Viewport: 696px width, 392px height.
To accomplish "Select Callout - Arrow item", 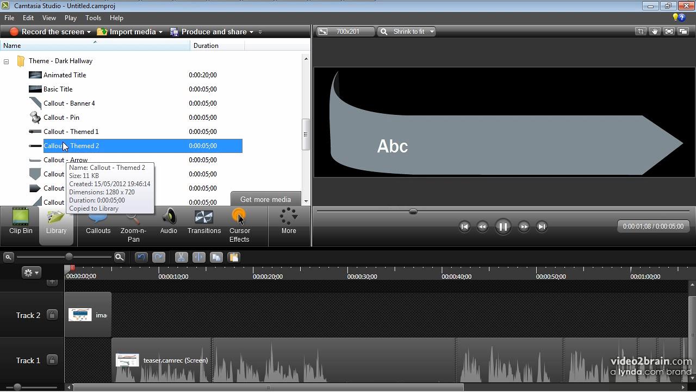I will [x=65, y=160].
